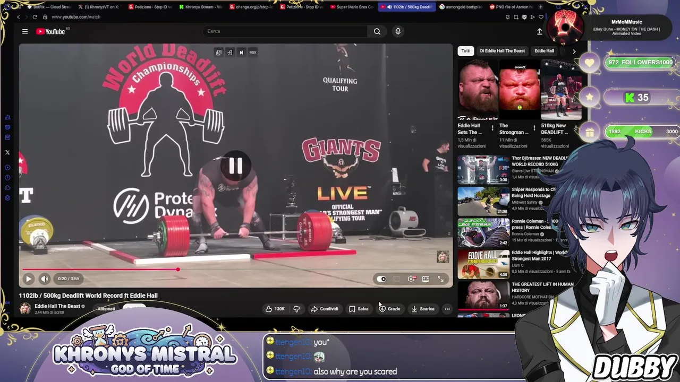This screenshot has width=680, height=382.
Task: Click the next-track icon above the player
Action: coord(241,52)
